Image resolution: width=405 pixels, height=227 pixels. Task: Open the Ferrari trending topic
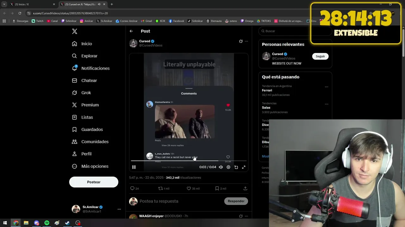pyautogui.click(x=267, y=90)
